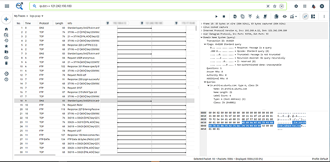Open the logs.pcap dropdown
Image resolution: width=330 pixels, height=162 pixels.
(36, 16)
